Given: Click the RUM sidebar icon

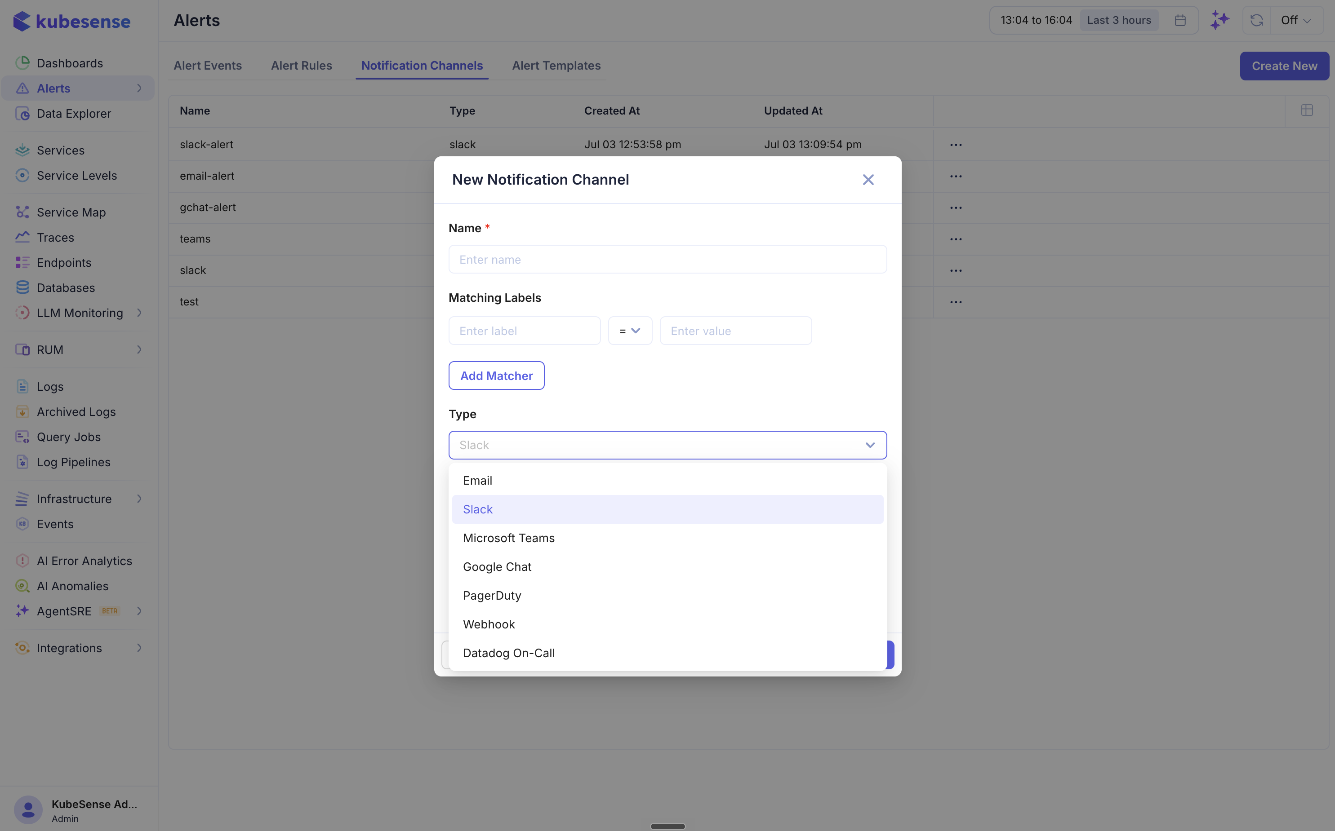Looking at the screenshot, I should coord(22,349).
